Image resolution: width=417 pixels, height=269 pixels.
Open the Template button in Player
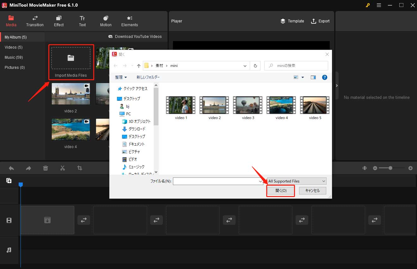[292, 21]
